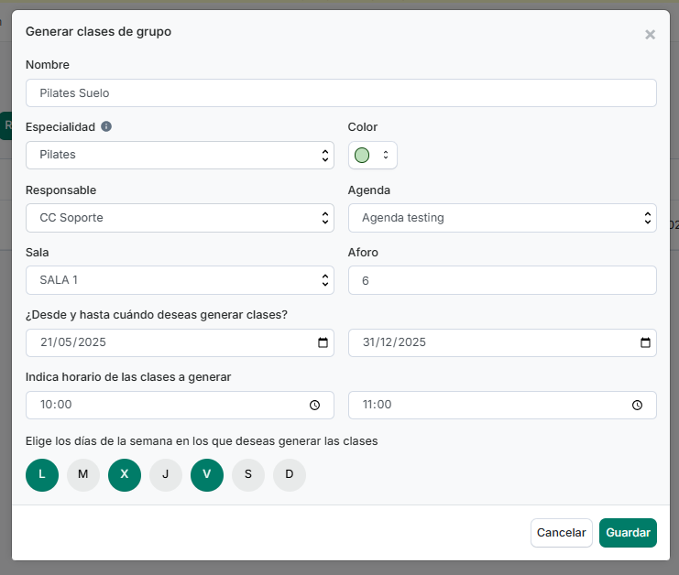Open the Especialidad dropdown showing Pilates
This screenshot has width=679, height=575.
click(x=180, y=155)
